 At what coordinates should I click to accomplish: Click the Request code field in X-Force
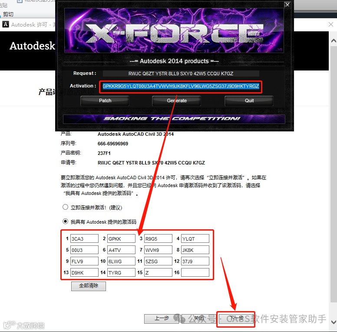point(181,74)
